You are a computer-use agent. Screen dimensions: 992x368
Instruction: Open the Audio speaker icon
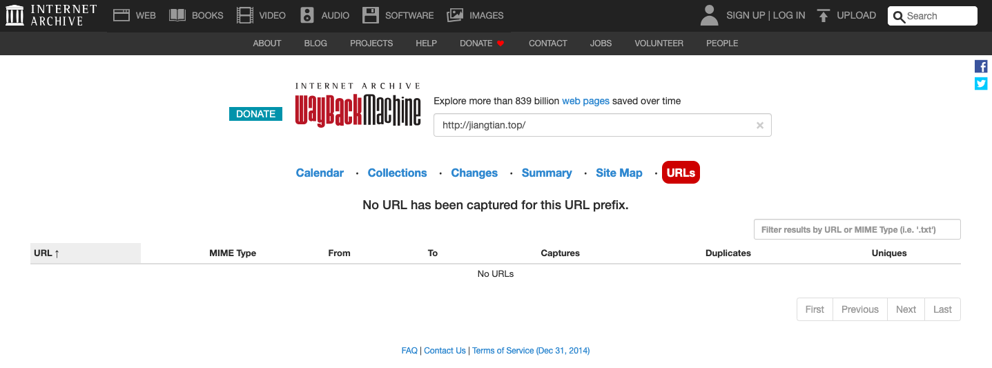pyautogui.click(x=307, y=15)
